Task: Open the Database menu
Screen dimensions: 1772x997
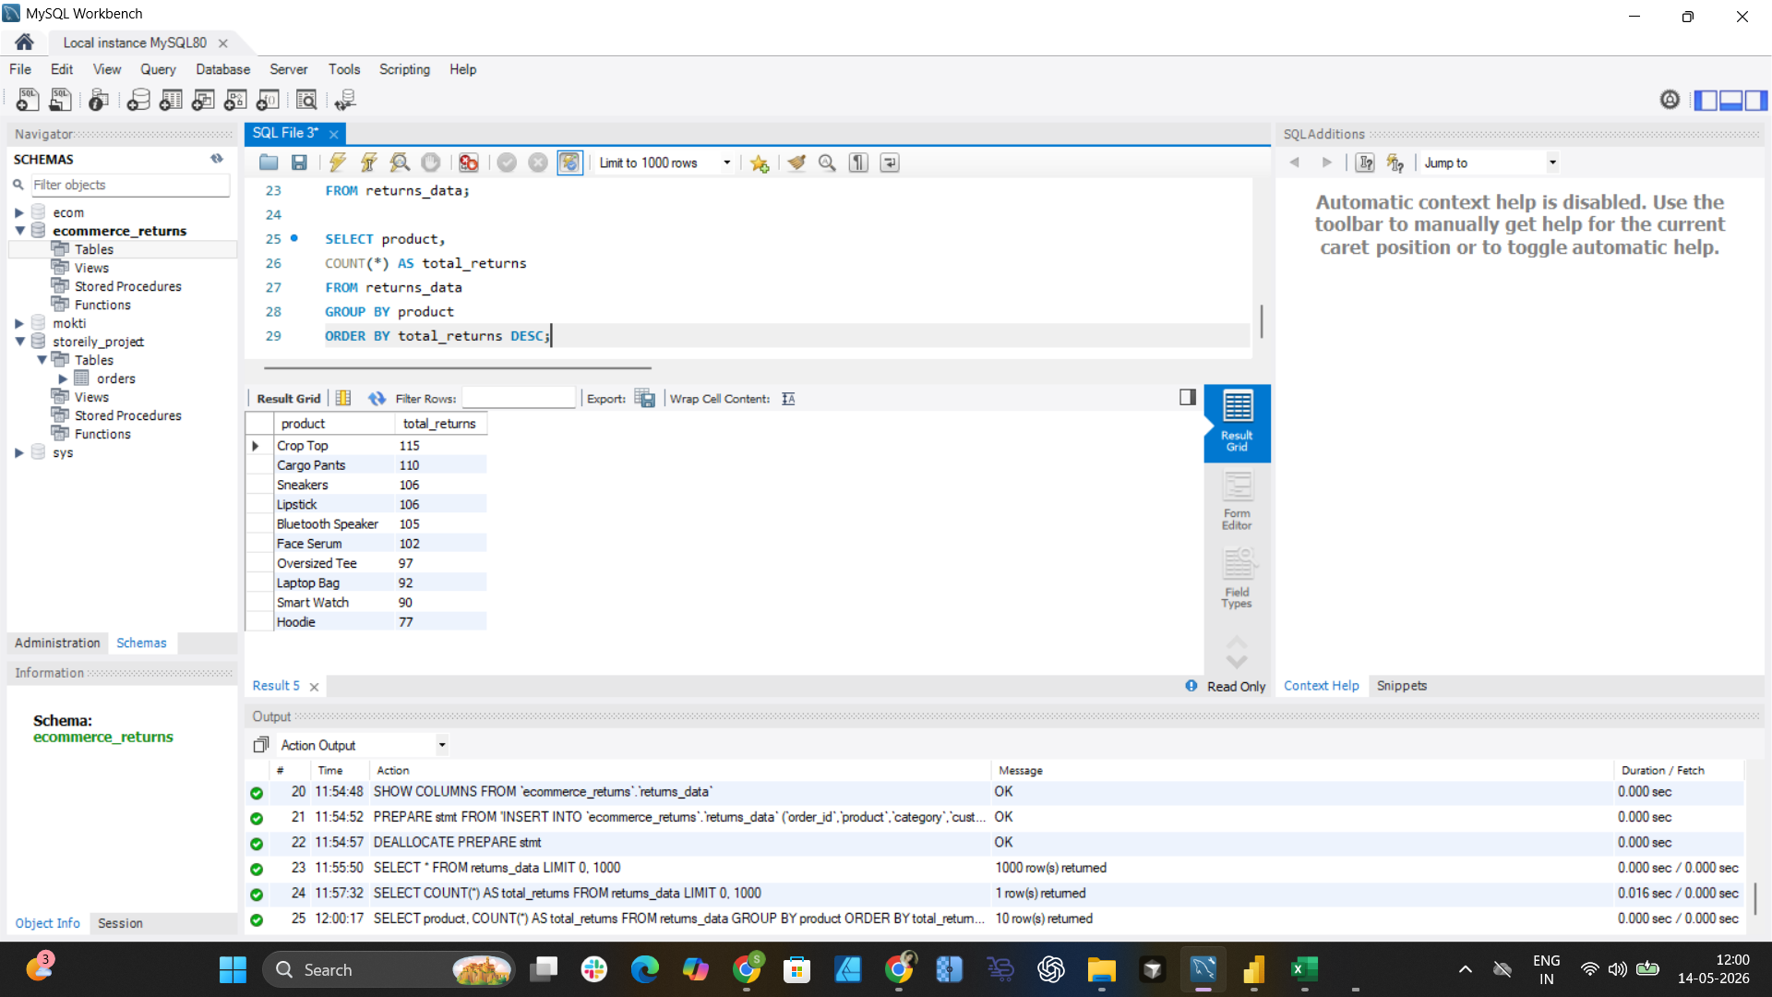Action: point(222,69)
